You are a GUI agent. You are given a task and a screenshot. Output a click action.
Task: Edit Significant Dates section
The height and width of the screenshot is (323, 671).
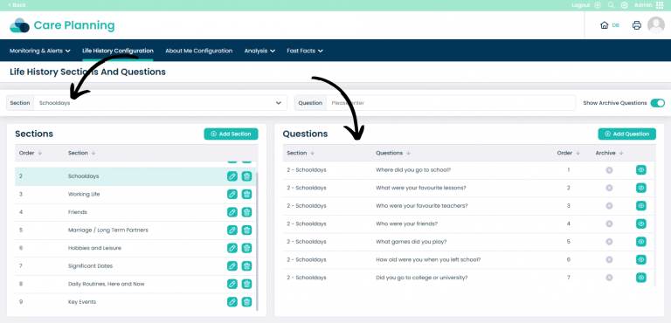(x=232, y=266)
